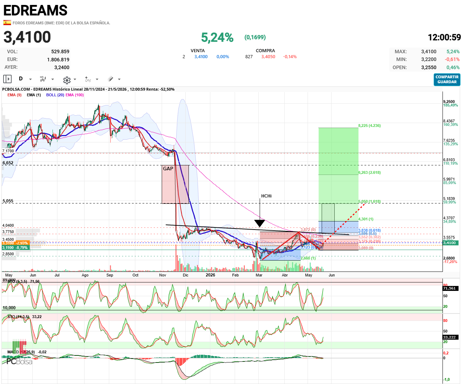Viewport: 464px width, 384px height.
Task: Click the -0,61% MIN percentage
Action: (x=452, y=59)
